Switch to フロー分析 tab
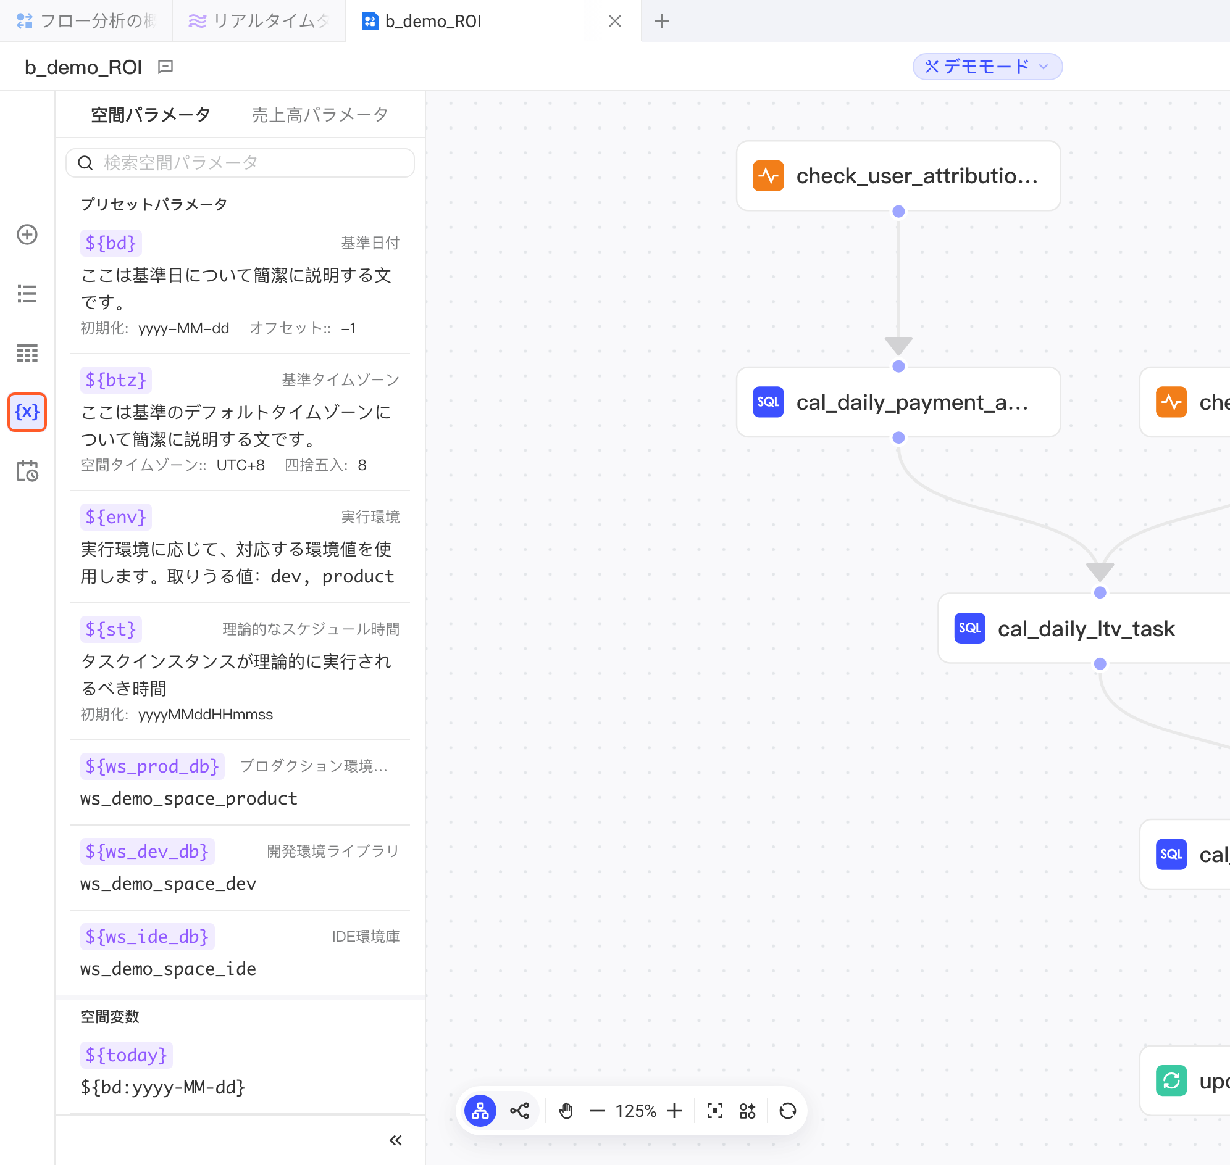Screen dimensions: 1230x1165 (x=86, y=21)
